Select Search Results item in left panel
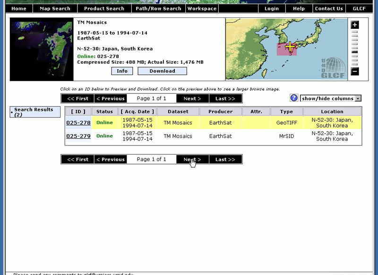The image size is (378, 275). (34, 112)
